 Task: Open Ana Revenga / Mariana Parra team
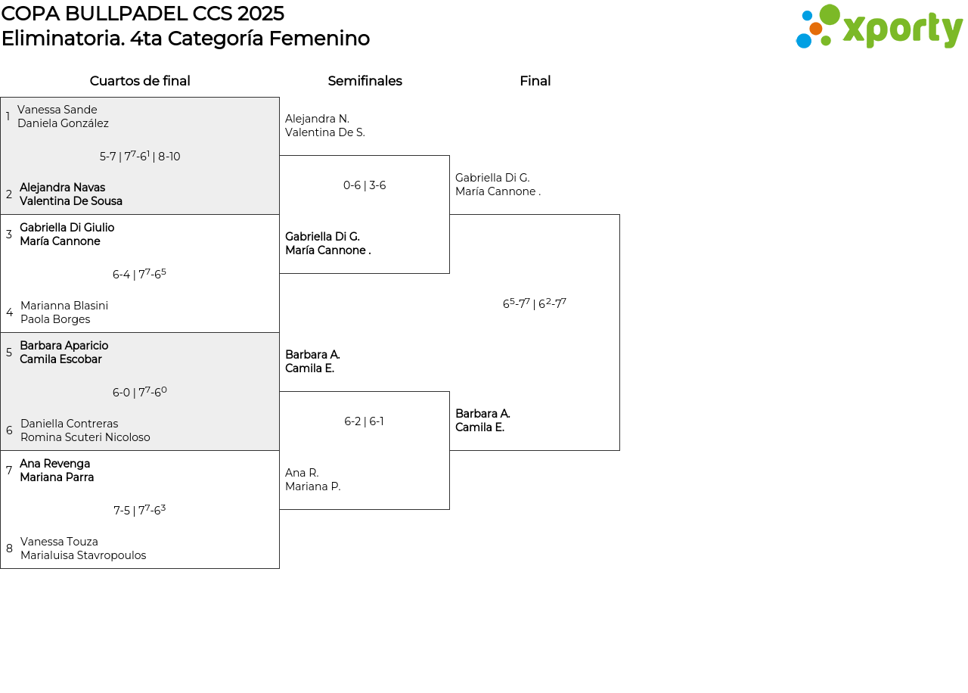(x=57, y=471)
